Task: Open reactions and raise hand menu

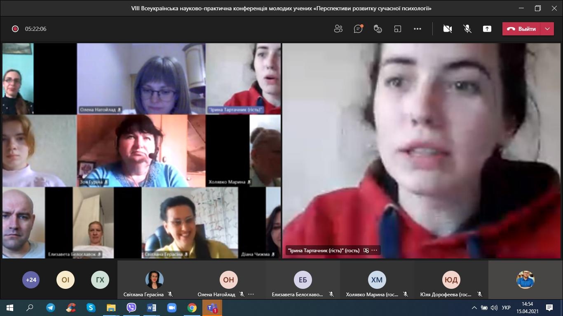Action: 378,29
